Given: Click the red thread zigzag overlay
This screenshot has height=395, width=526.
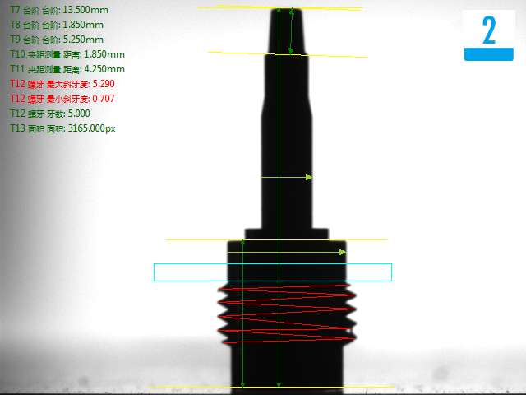Looking at the screenshot, I should point(285,314).
